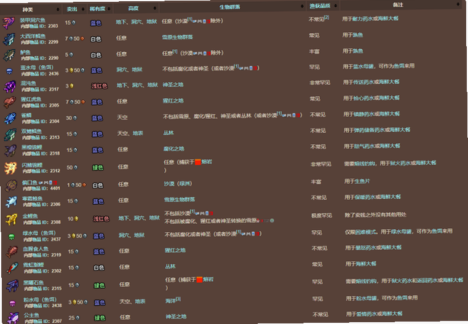This screenshot has width=468, height=324.
Task: Open 丛林 link in 霓虹脂鲤 row
Action: [170, 266]
